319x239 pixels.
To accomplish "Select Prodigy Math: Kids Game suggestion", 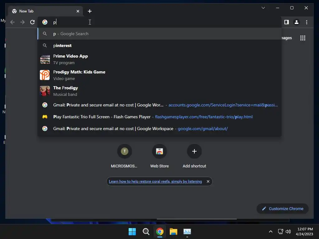I will (x=159, y=75).
